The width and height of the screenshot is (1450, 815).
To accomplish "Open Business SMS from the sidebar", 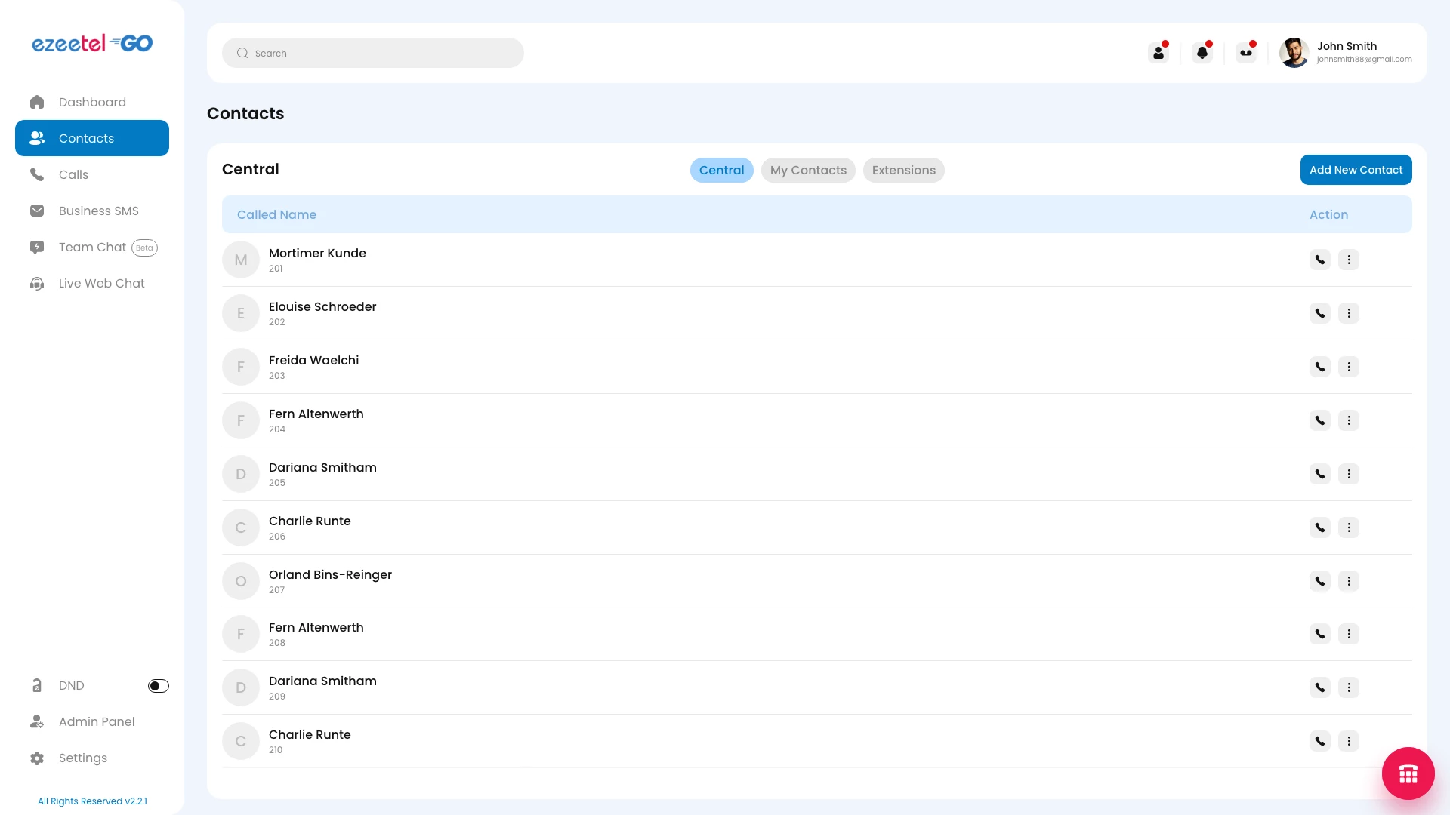I will (98, 211).
